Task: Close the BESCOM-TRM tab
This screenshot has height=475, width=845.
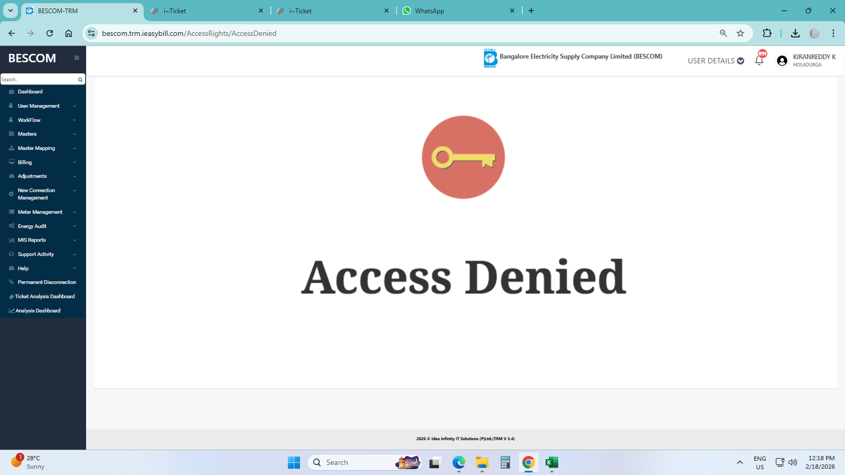Action: pyautogui.click(x=135, y=11)
